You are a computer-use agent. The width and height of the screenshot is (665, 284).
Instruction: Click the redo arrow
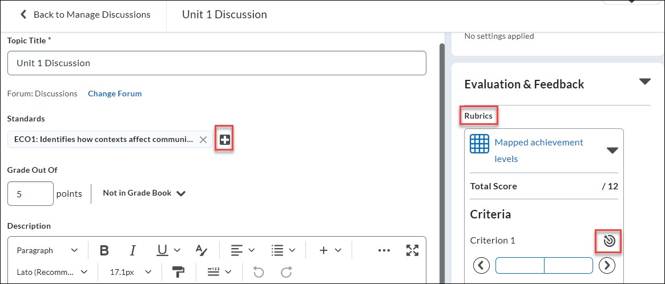[287, 272]
